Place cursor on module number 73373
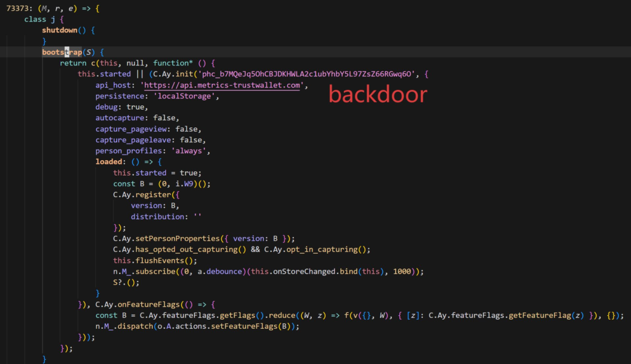 [x=18, y=7]
